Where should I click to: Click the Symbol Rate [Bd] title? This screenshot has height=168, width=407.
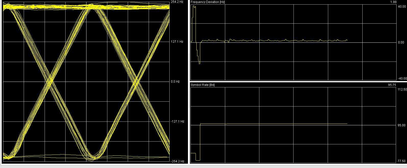point(203,85)
